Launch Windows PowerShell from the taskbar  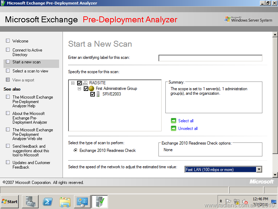tap(48, 202)
